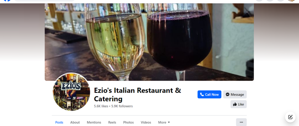View Ezio's circular profile picture

[71, 92]
